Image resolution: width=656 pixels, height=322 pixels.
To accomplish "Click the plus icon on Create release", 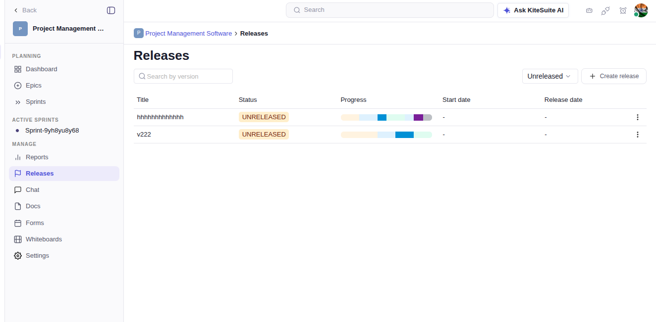I will tap(593, 76).
